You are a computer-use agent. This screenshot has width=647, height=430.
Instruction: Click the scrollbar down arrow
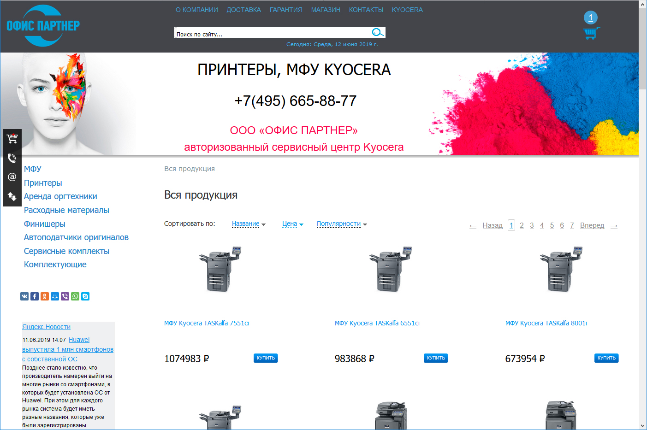coord(643,426)
